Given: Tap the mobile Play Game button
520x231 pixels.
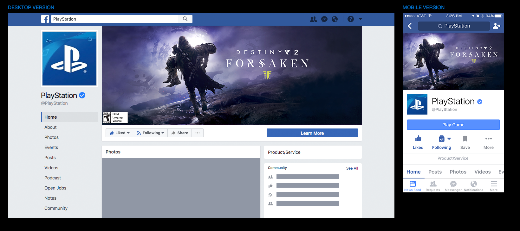Looking at the screenshot, I should point(453,125).
